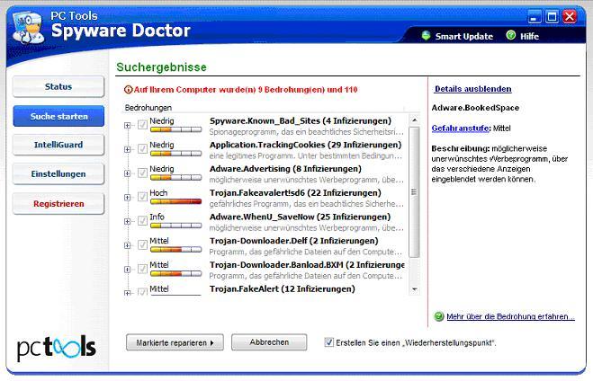Screen dimensions: 593x381
Task: Close the Spyware Doctor window
Action: [x=570, y=17]
